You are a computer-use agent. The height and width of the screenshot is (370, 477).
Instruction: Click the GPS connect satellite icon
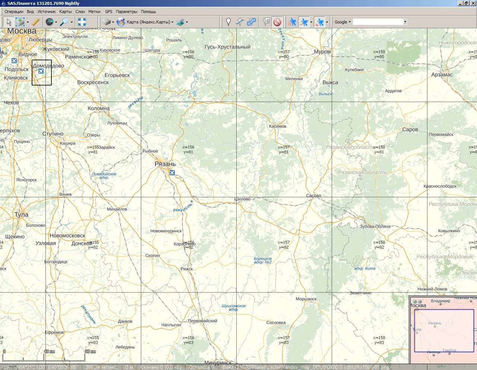292,22
